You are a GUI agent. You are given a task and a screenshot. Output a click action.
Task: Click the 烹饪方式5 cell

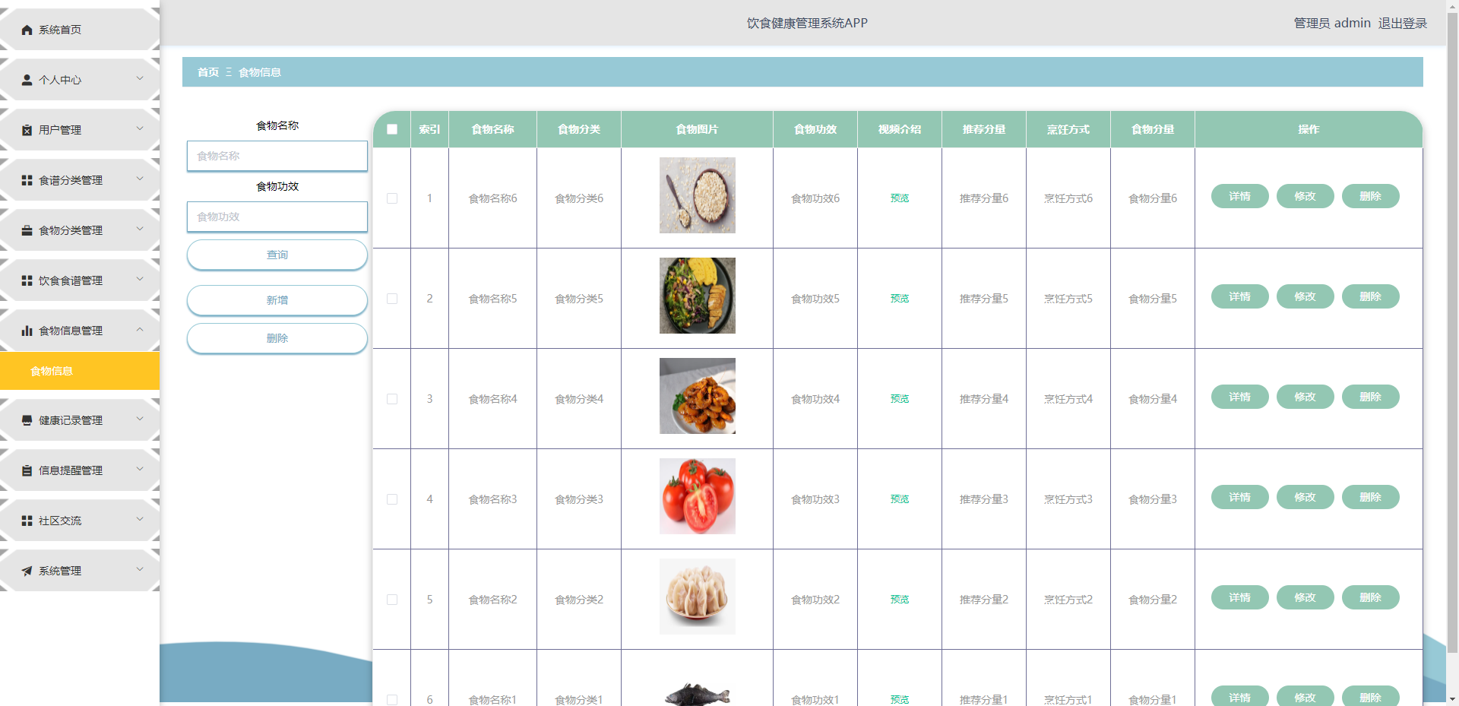tap(1068, 299)
